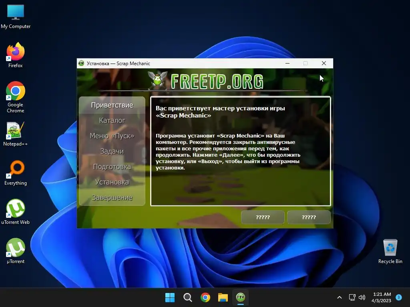Open the Google Chrome desktop shortcut

pyautogui.click(x=16, y=97)
